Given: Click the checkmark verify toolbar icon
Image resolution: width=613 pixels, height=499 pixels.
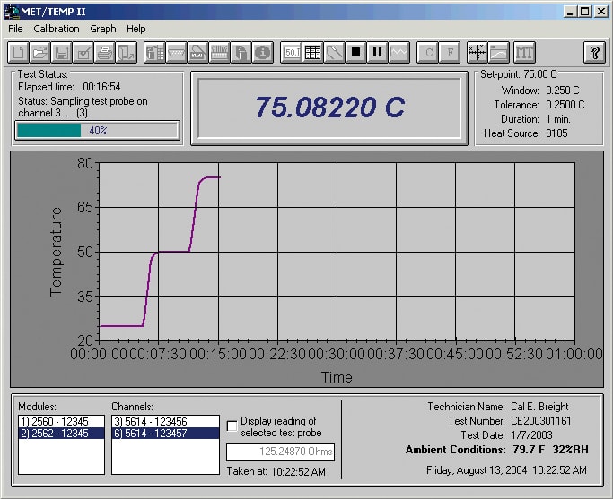Looking at the screenshot, I should (x=83, y=52).
